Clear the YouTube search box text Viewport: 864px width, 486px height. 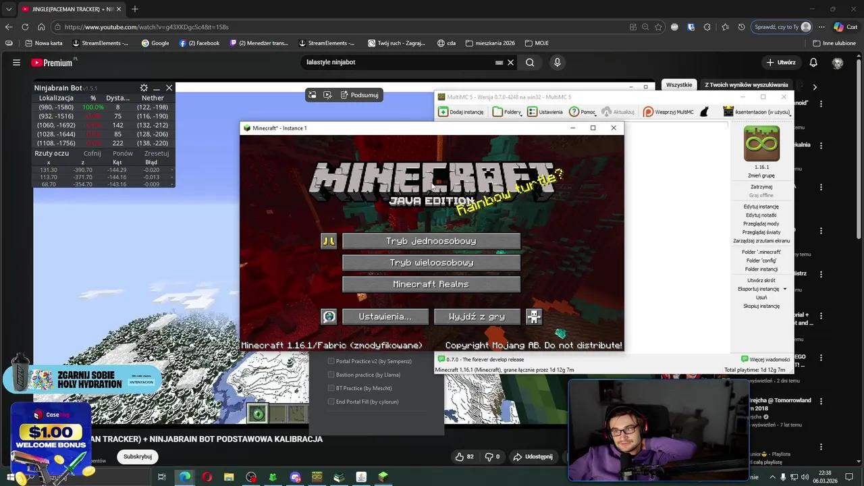tap(510, 62)
